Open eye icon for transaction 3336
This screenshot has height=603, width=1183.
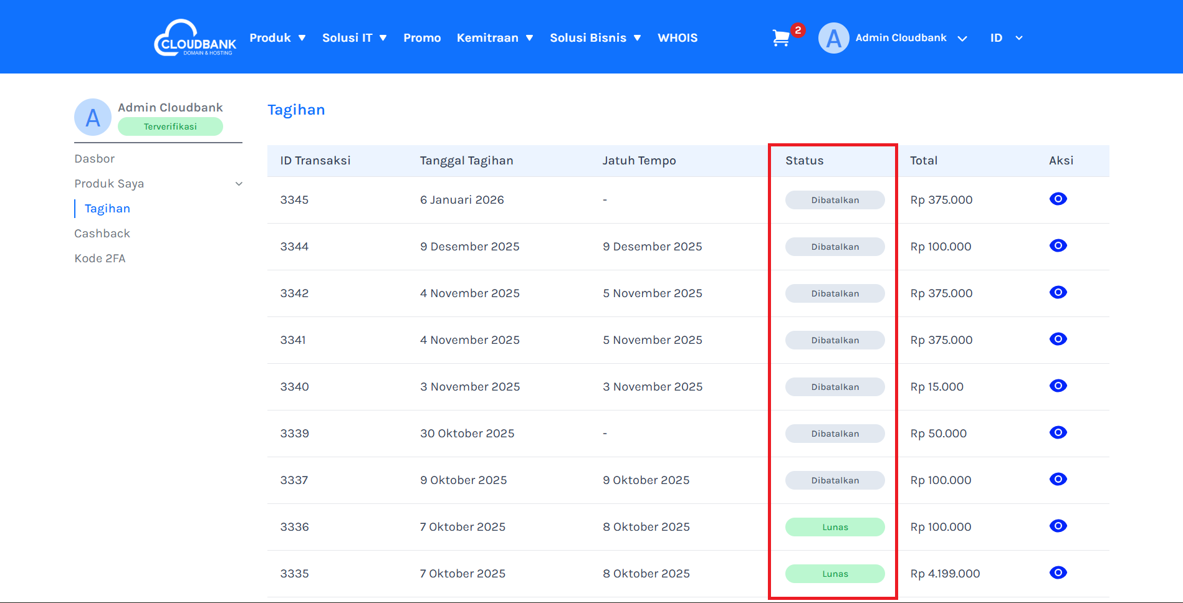point(1058,526)
